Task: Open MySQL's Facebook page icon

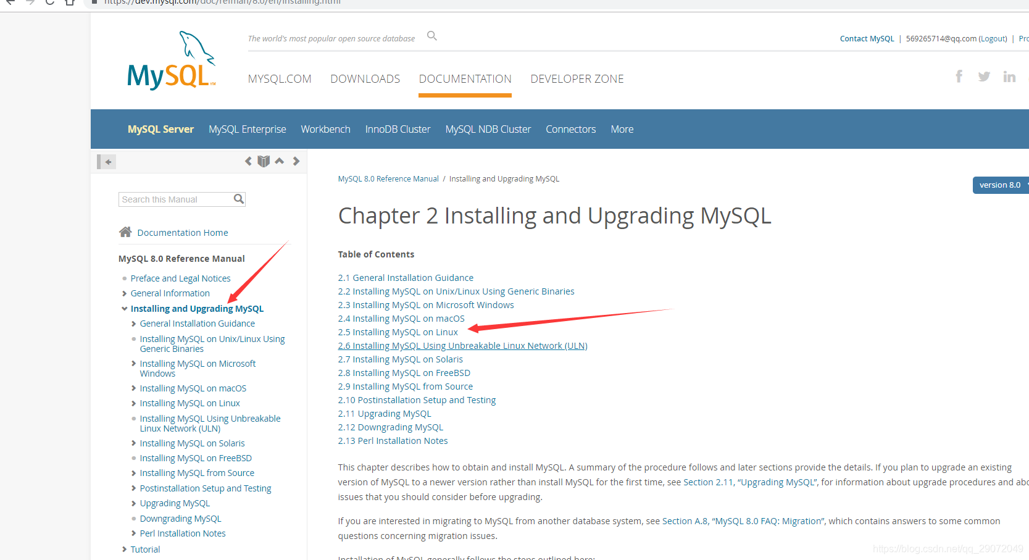Action: 959,76
